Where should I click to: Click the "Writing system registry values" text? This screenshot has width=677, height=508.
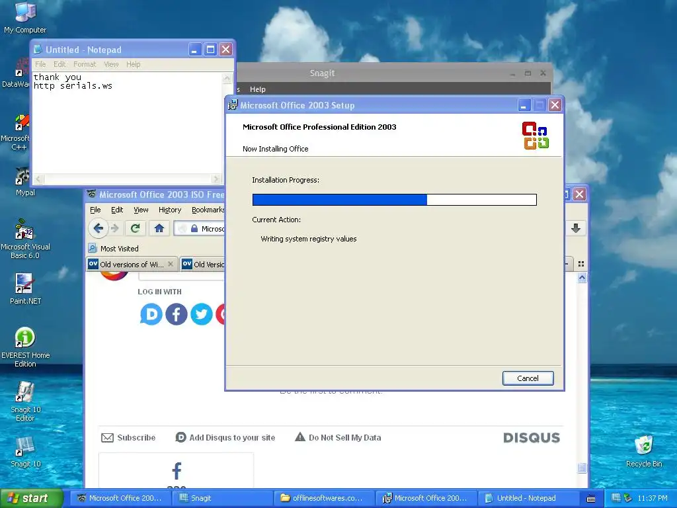(x=309, y=239)
